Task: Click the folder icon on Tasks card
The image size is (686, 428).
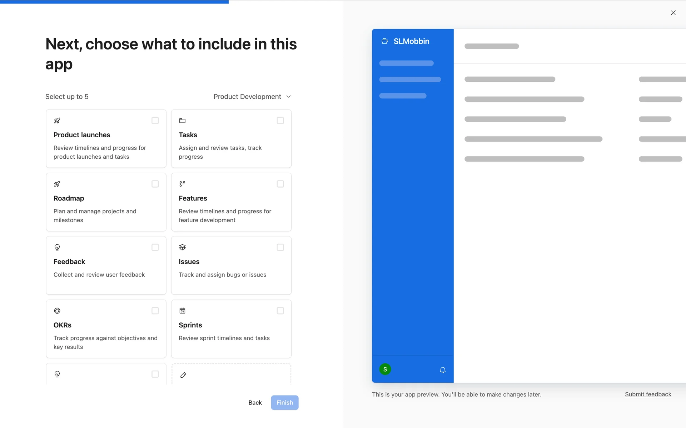Action: [182, 121]
